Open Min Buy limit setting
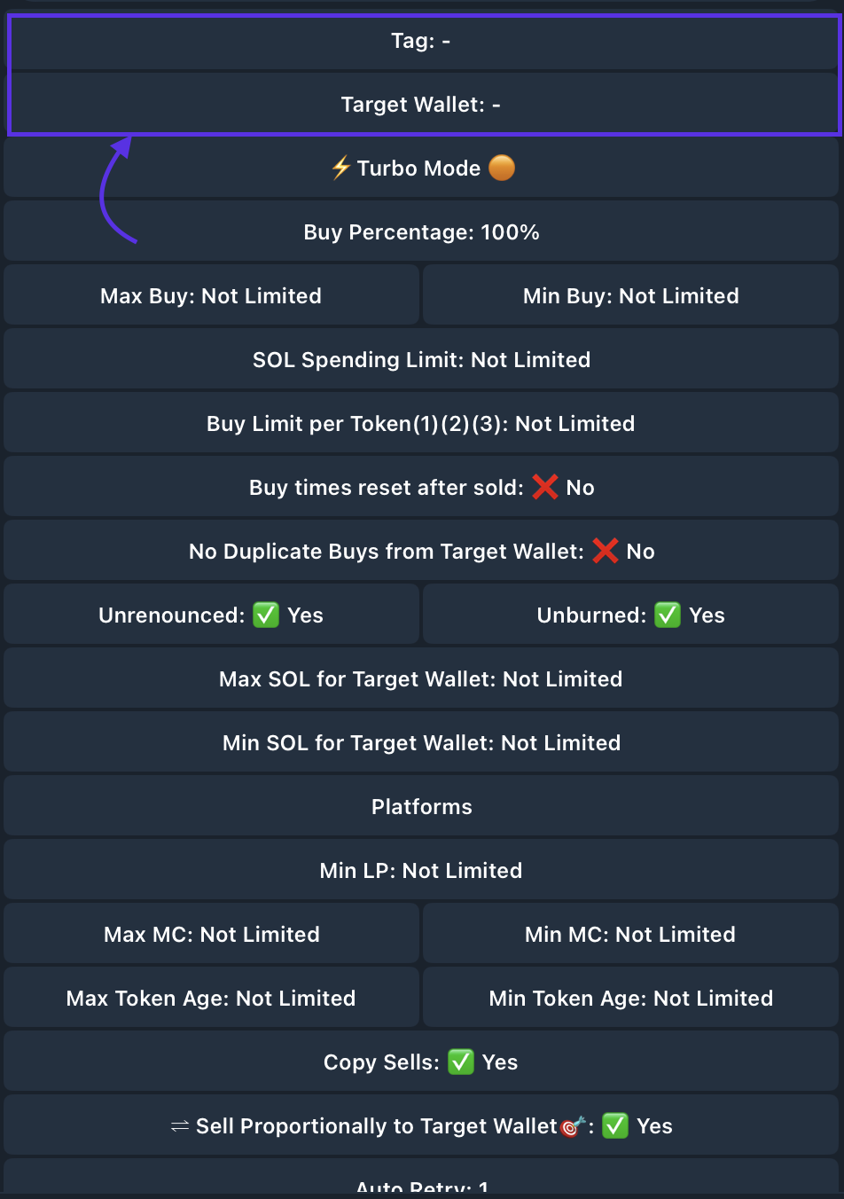The height and width of the screenshot is (1199, 844). (630, 296)
